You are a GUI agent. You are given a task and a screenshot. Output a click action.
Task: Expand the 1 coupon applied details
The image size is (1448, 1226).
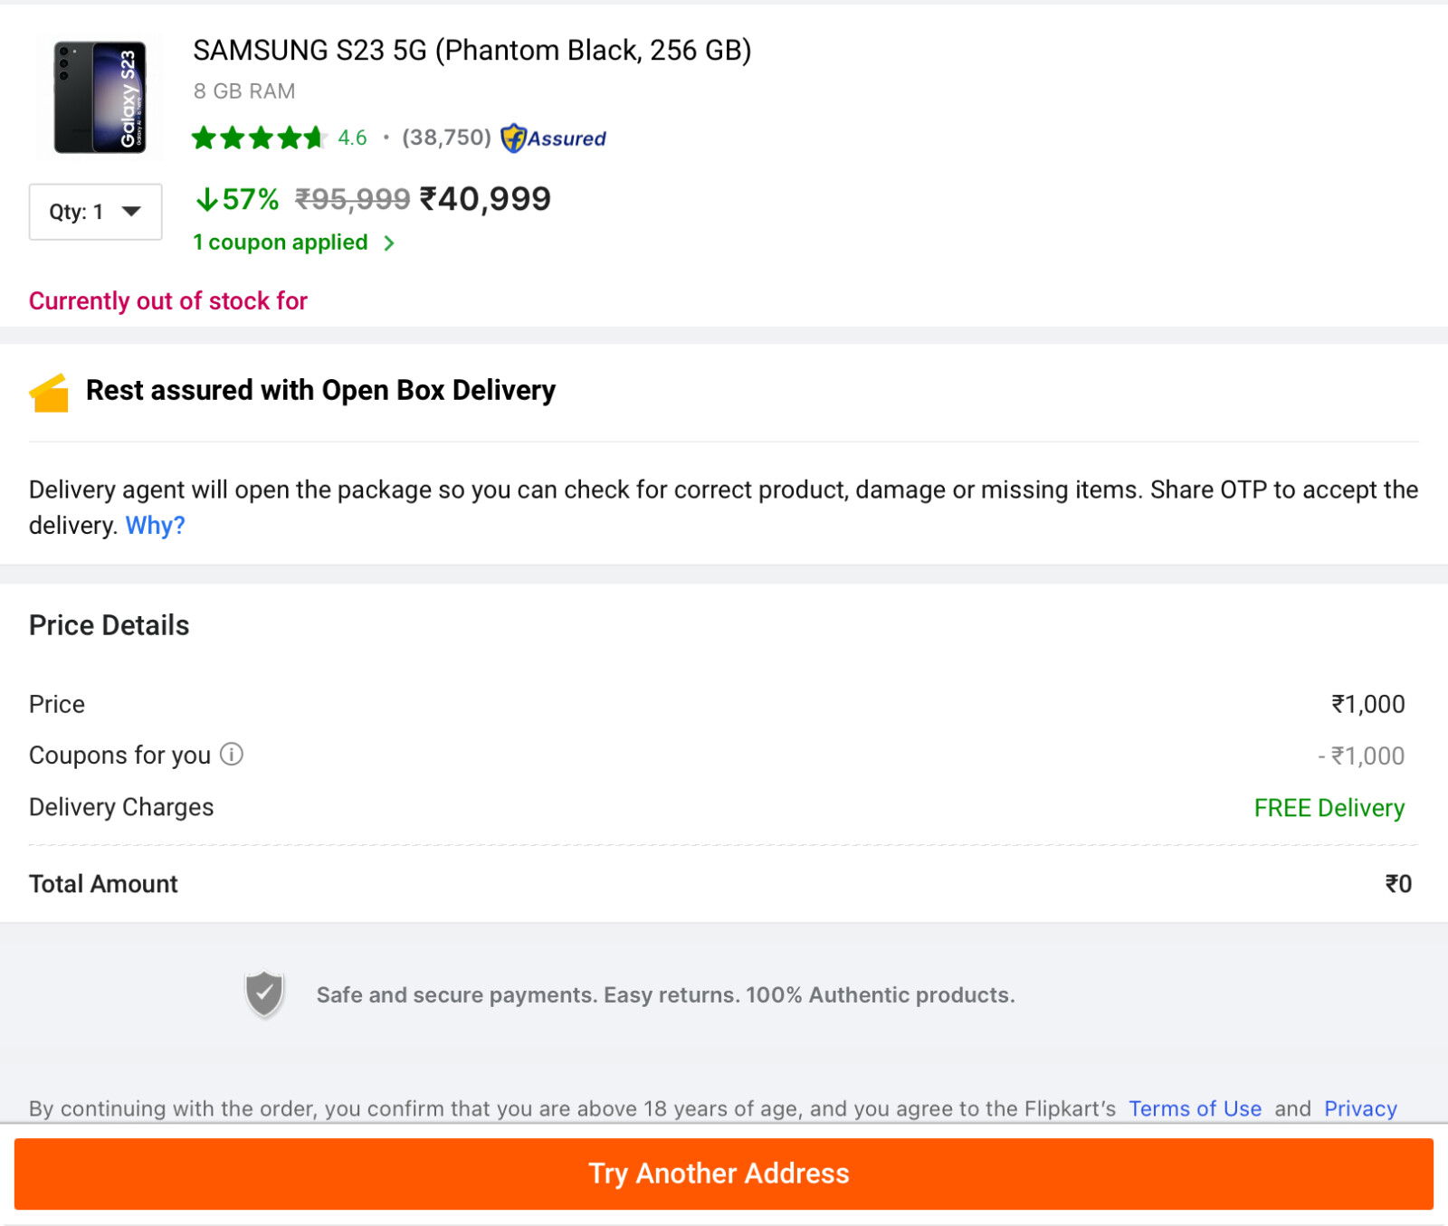click(280, 242)
